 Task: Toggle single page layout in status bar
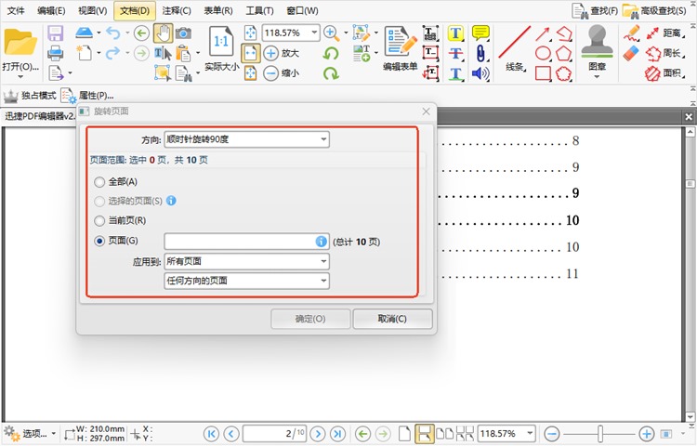(404, 434)
